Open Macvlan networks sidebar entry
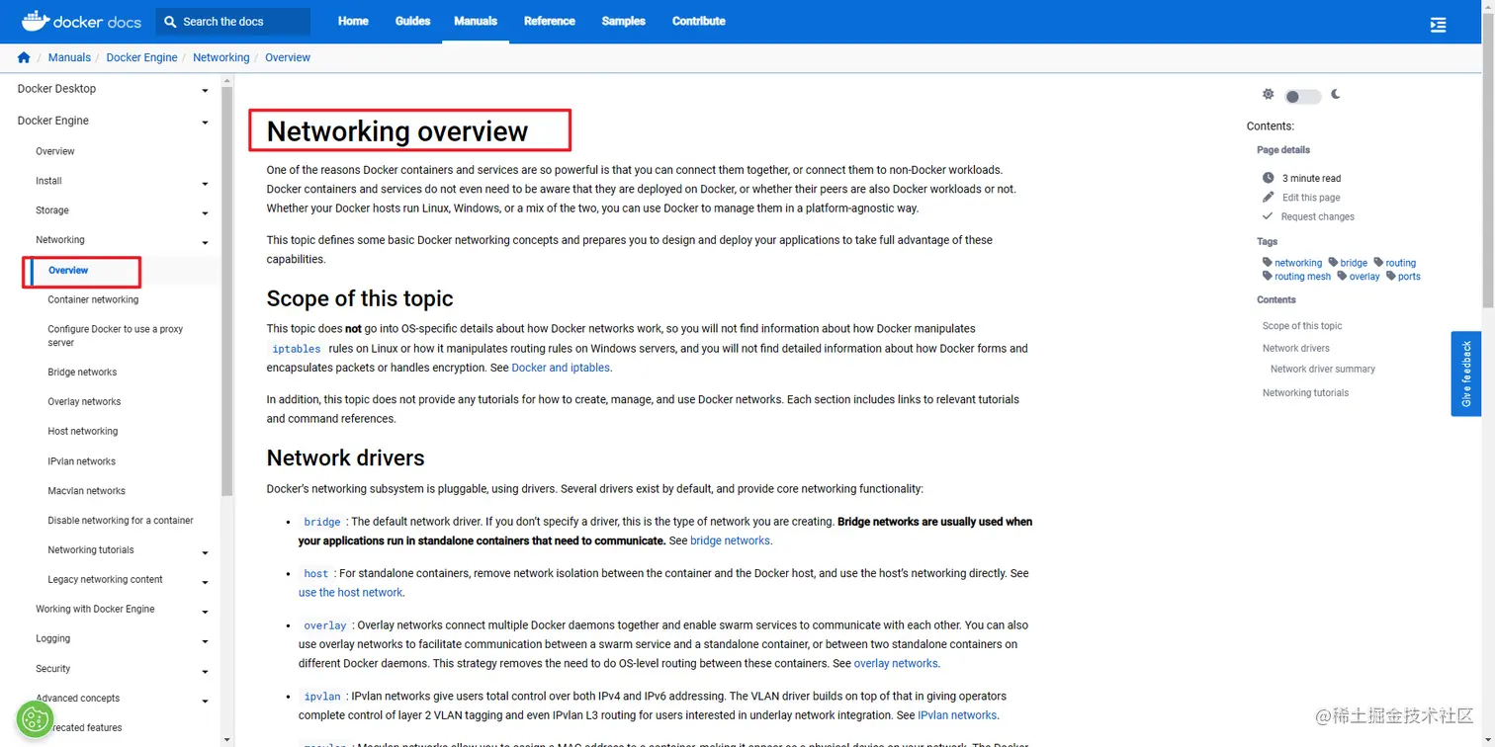1495x747 pixels. 87,490
